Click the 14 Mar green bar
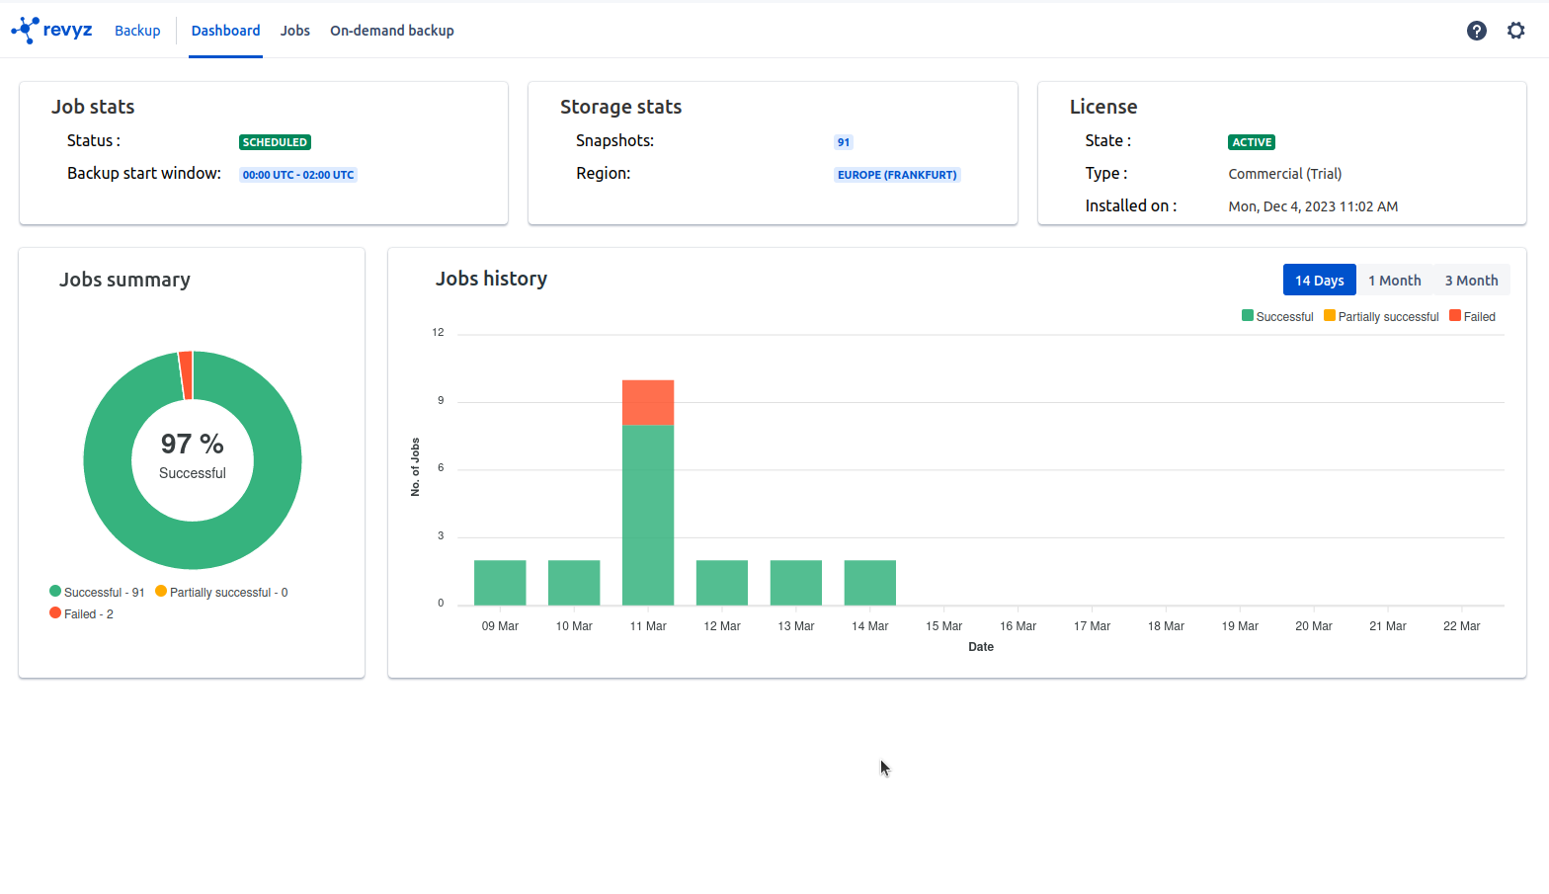Viewport: 1549px width, 894px height. (870, 583)
